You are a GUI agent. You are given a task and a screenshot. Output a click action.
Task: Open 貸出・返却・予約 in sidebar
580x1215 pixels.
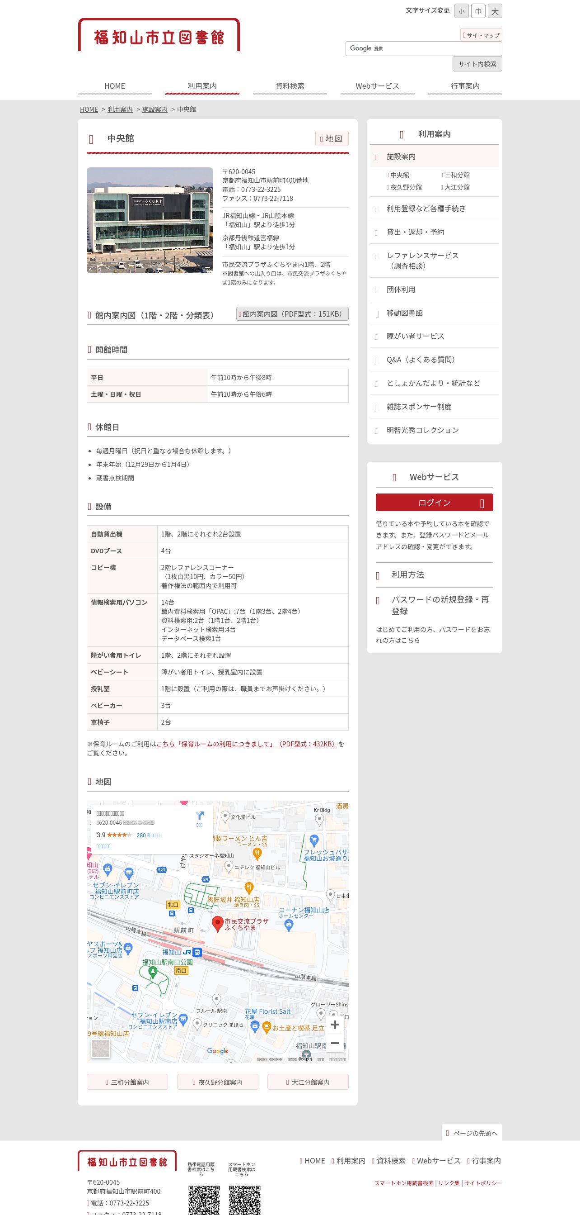[435, 232]
